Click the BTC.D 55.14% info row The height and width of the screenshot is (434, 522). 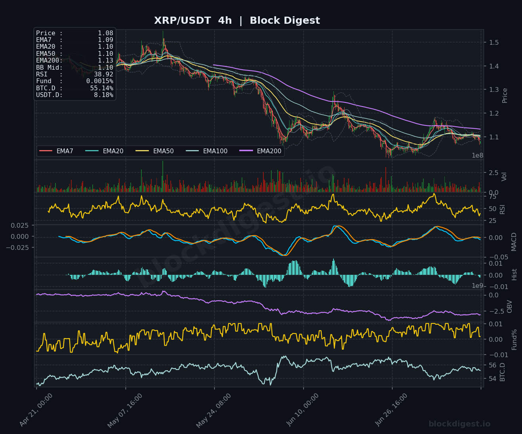pyautogui.click(x=74, y=88)
